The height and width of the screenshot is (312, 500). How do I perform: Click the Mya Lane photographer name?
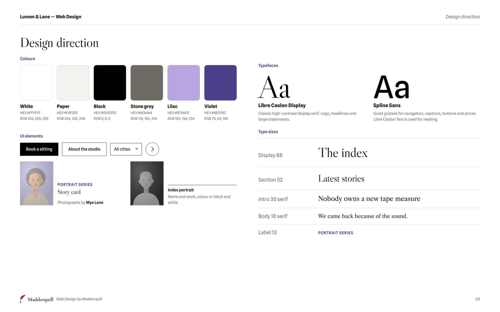pyautogui.click(x=95, y=202)
